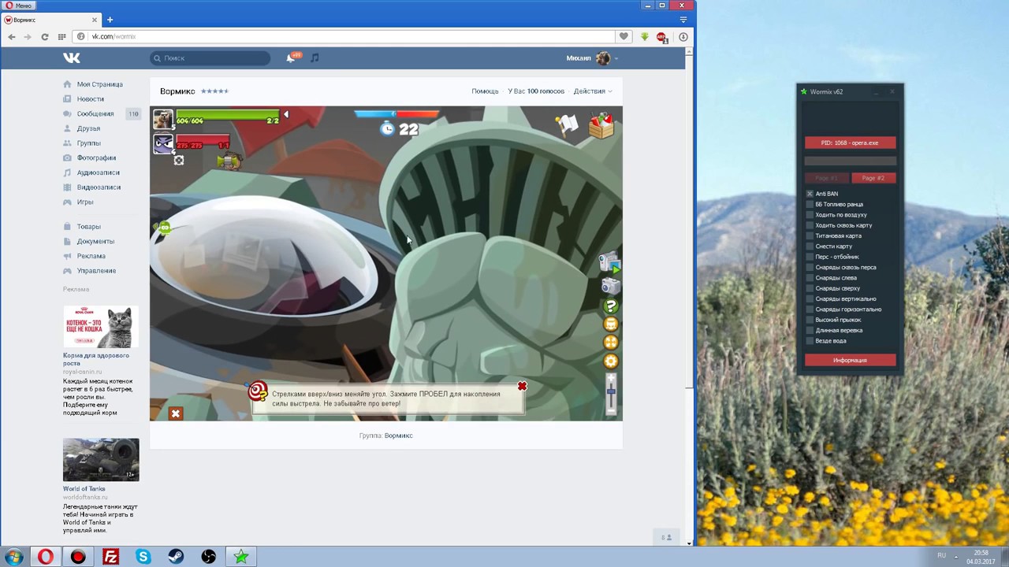Switch to Page #1 in Wormix
The height and width of the screenshot is (567, 1009).
(x=827, y=178)
